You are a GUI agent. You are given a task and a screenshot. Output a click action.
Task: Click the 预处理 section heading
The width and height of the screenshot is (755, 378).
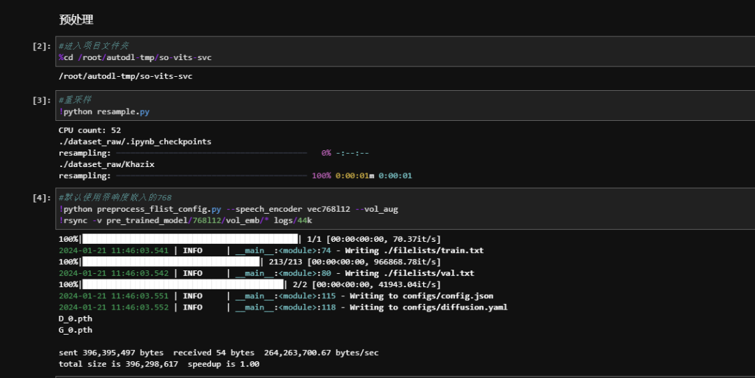[76, 20]
